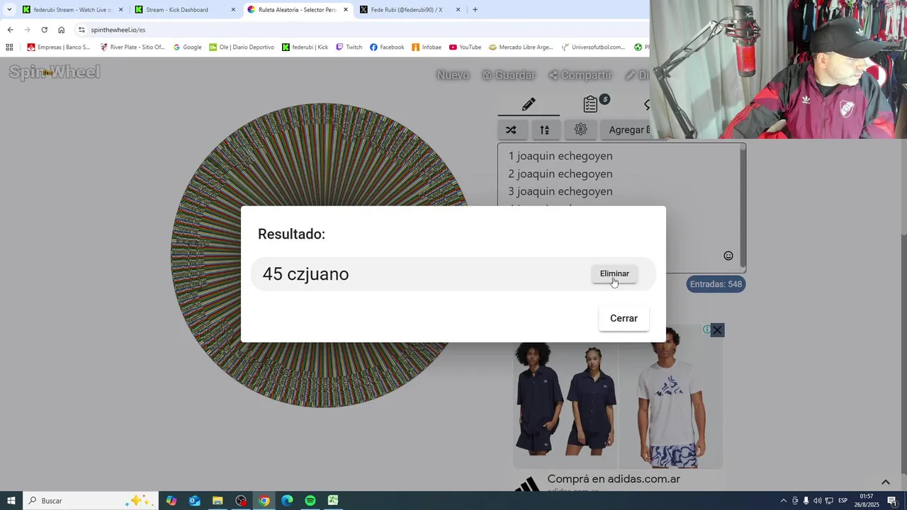907x510 pixels.
Task: Switch to federubi Stream Kick tab
Action: point(71,10)
